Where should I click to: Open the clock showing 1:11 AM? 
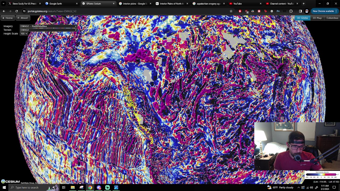[325, 188]
